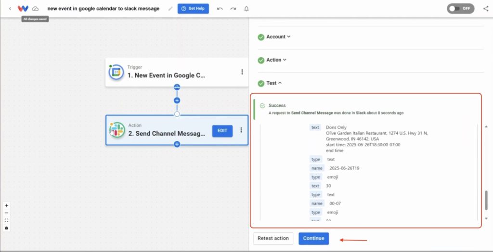Click the green check beside Account
The image size is (493, 252).
click(261, 37)
